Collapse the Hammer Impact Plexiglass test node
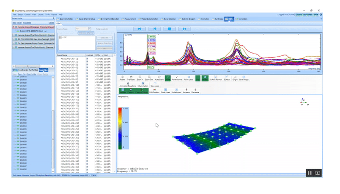Screen dimensions: 340x194 13,27
